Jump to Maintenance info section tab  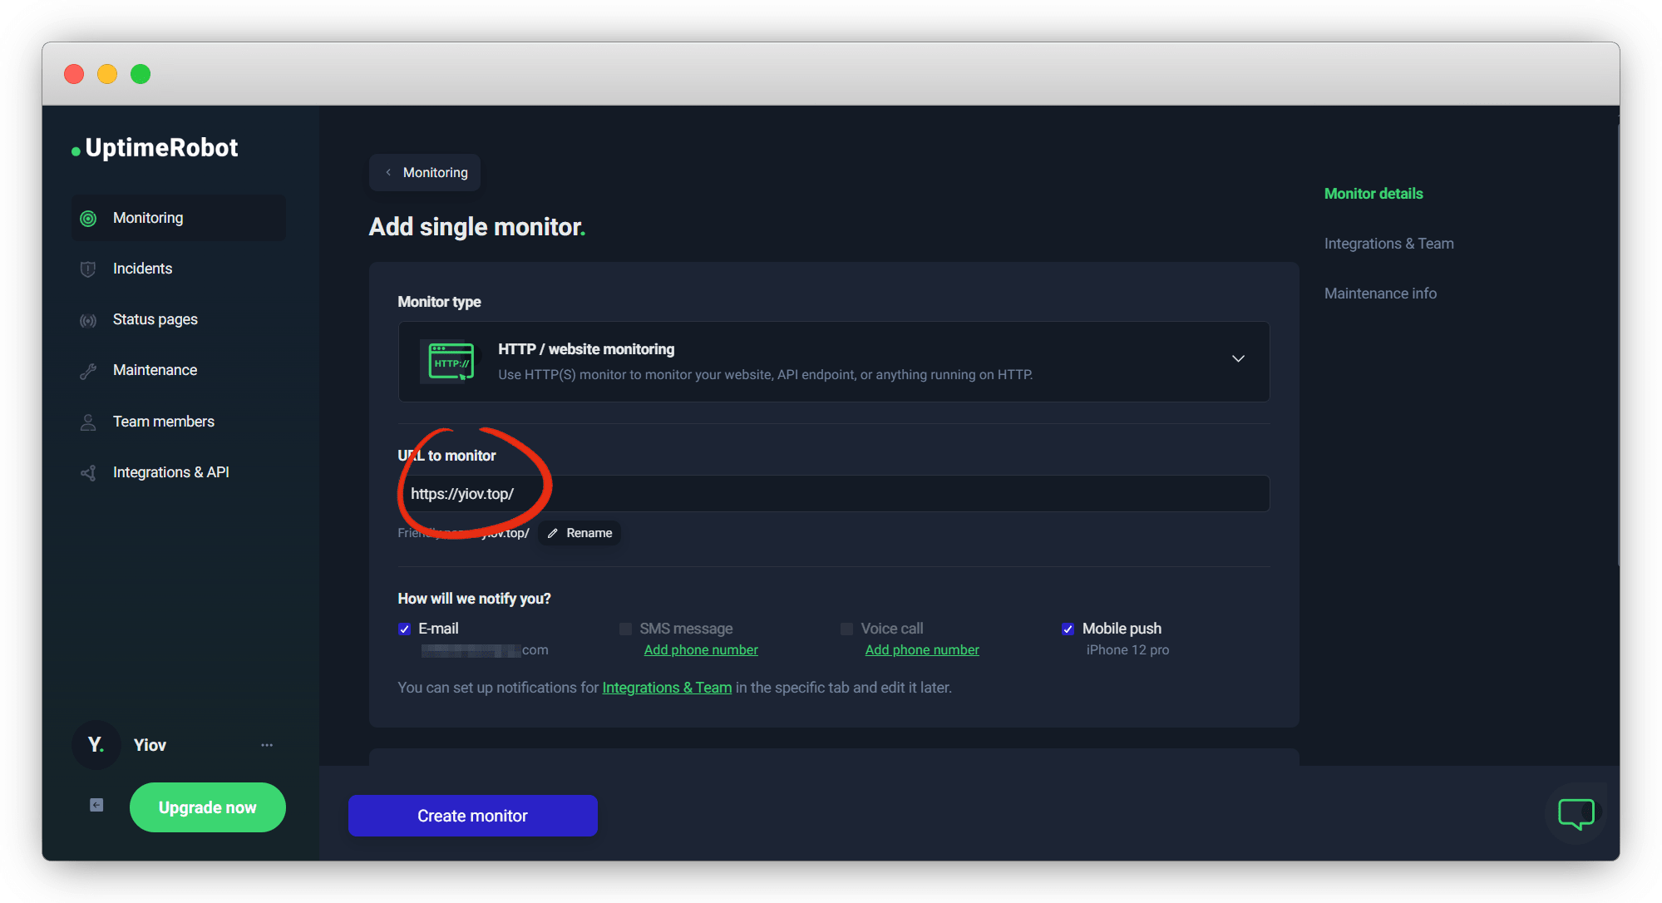[x=1380, y=294]
